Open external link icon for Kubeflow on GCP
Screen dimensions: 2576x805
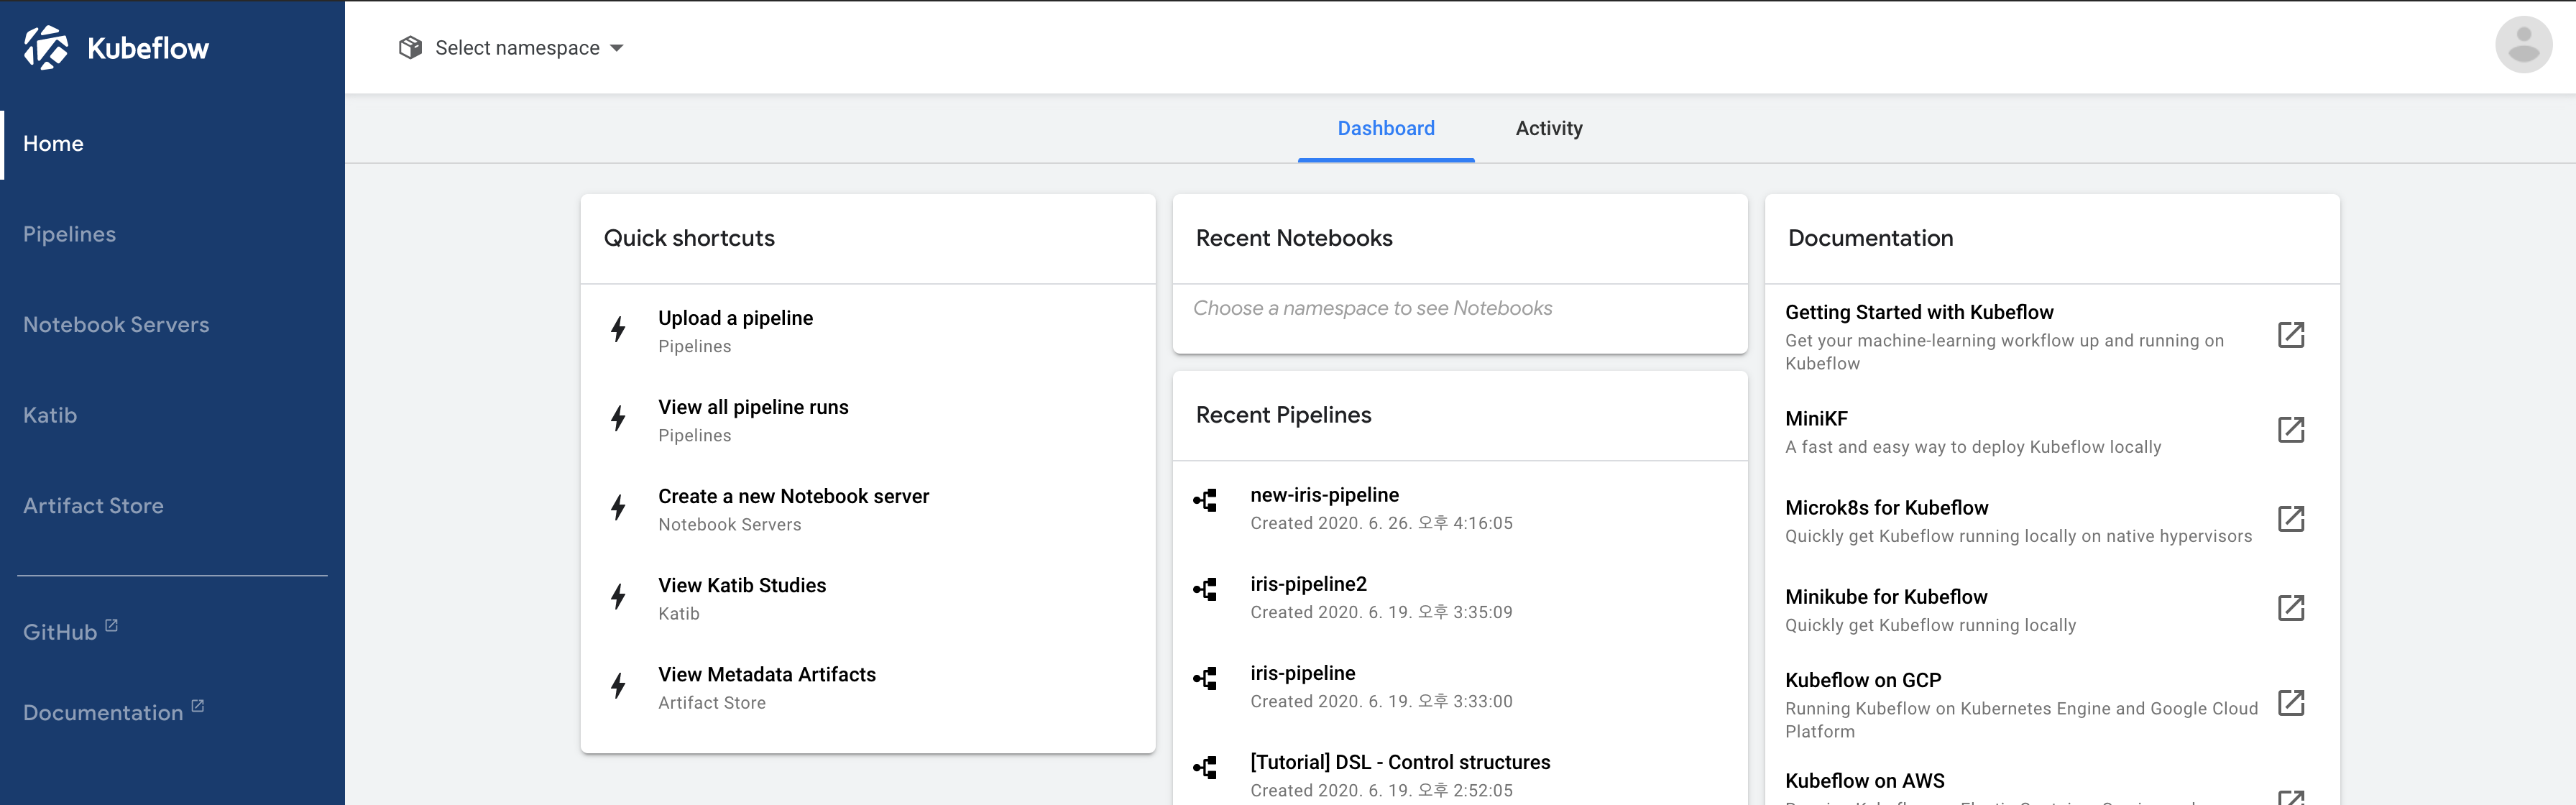click(x=2291, y=703)
